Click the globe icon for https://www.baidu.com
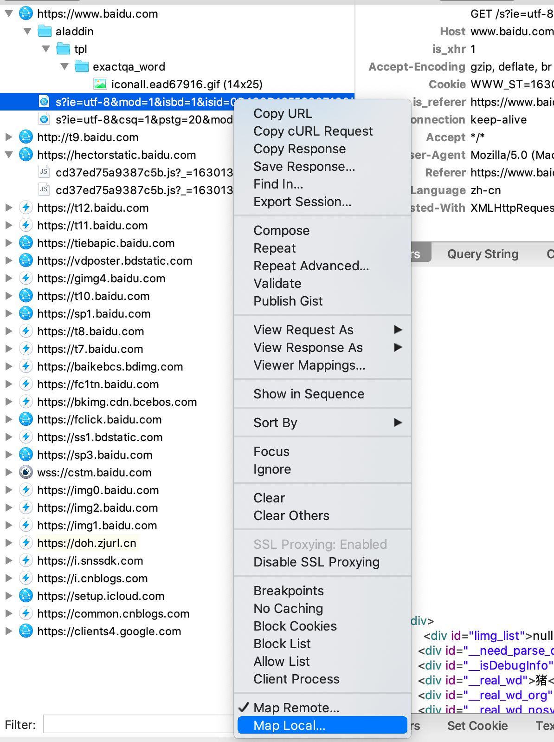Image resolution: width=554 pixels, height=742 pixels. [x=26, y=13]
